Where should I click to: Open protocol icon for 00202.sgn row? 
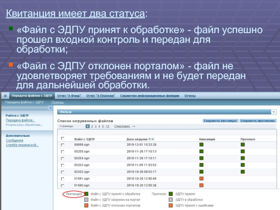(243, 171)
